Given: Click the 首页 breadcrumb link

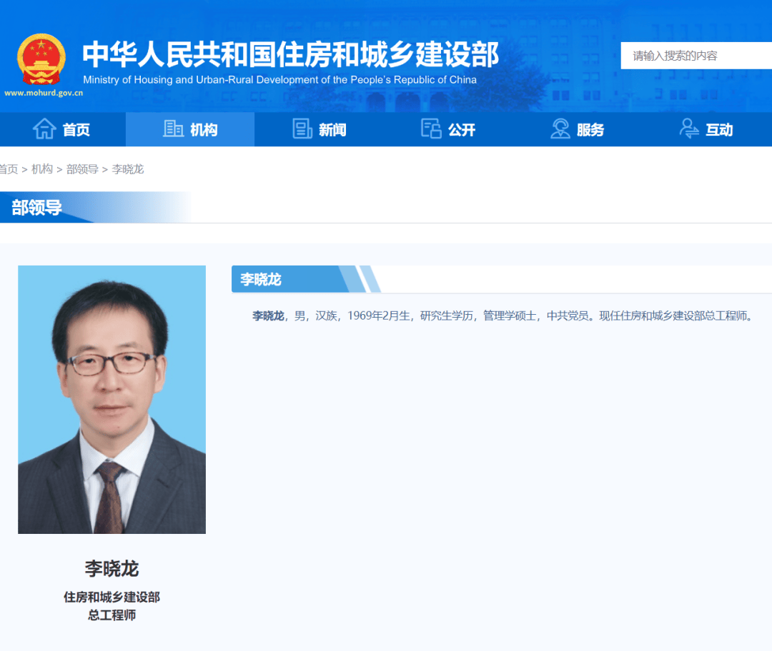Looking at the screenshot, I should coord(9,169).
